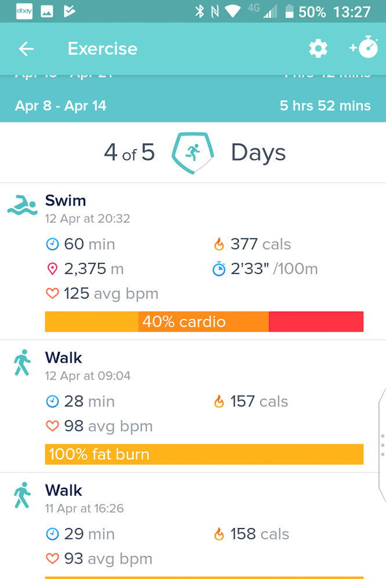Tap the Swim distance pin icon
The image size is (386, 579).
52,270
